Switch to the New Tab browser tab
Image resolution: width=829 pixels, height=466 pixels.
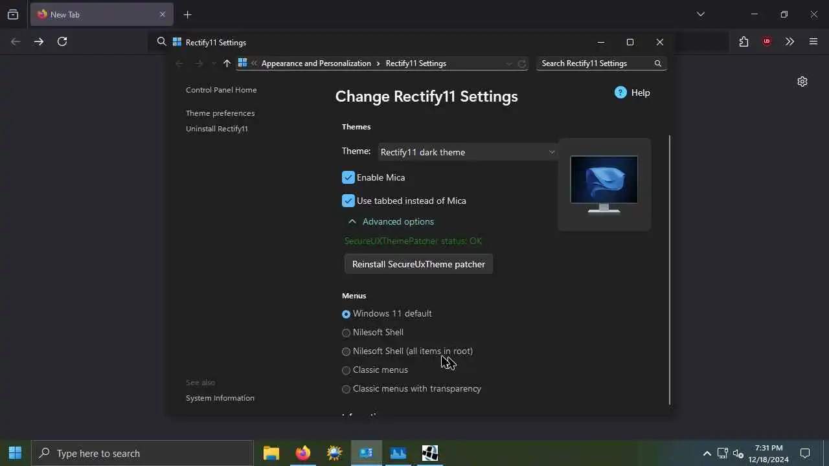pos(102,14)
